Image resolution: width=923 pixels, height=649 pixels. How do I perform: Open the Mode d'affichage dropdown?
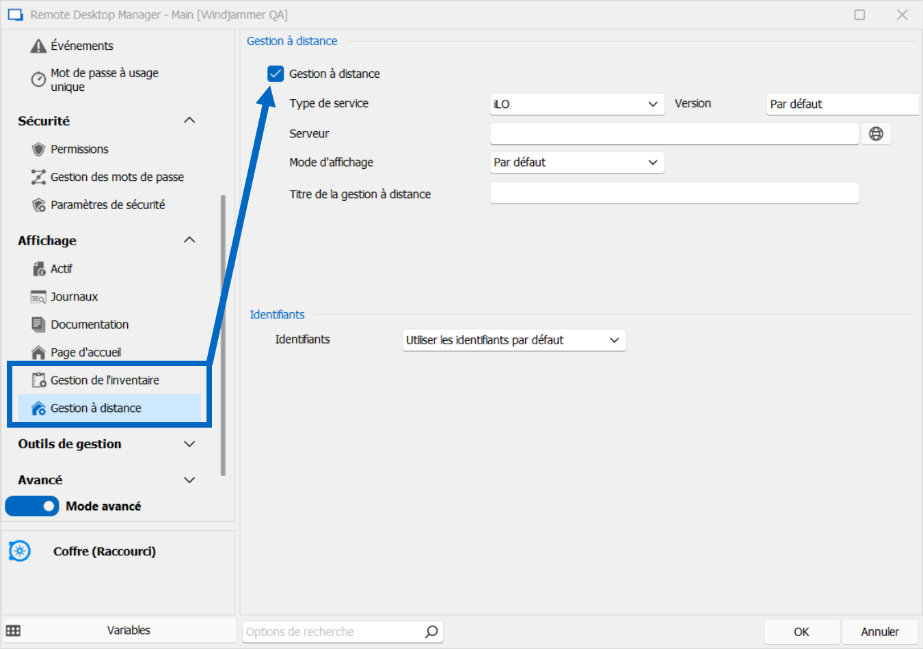pyautogui.click(x=576, y=163)
